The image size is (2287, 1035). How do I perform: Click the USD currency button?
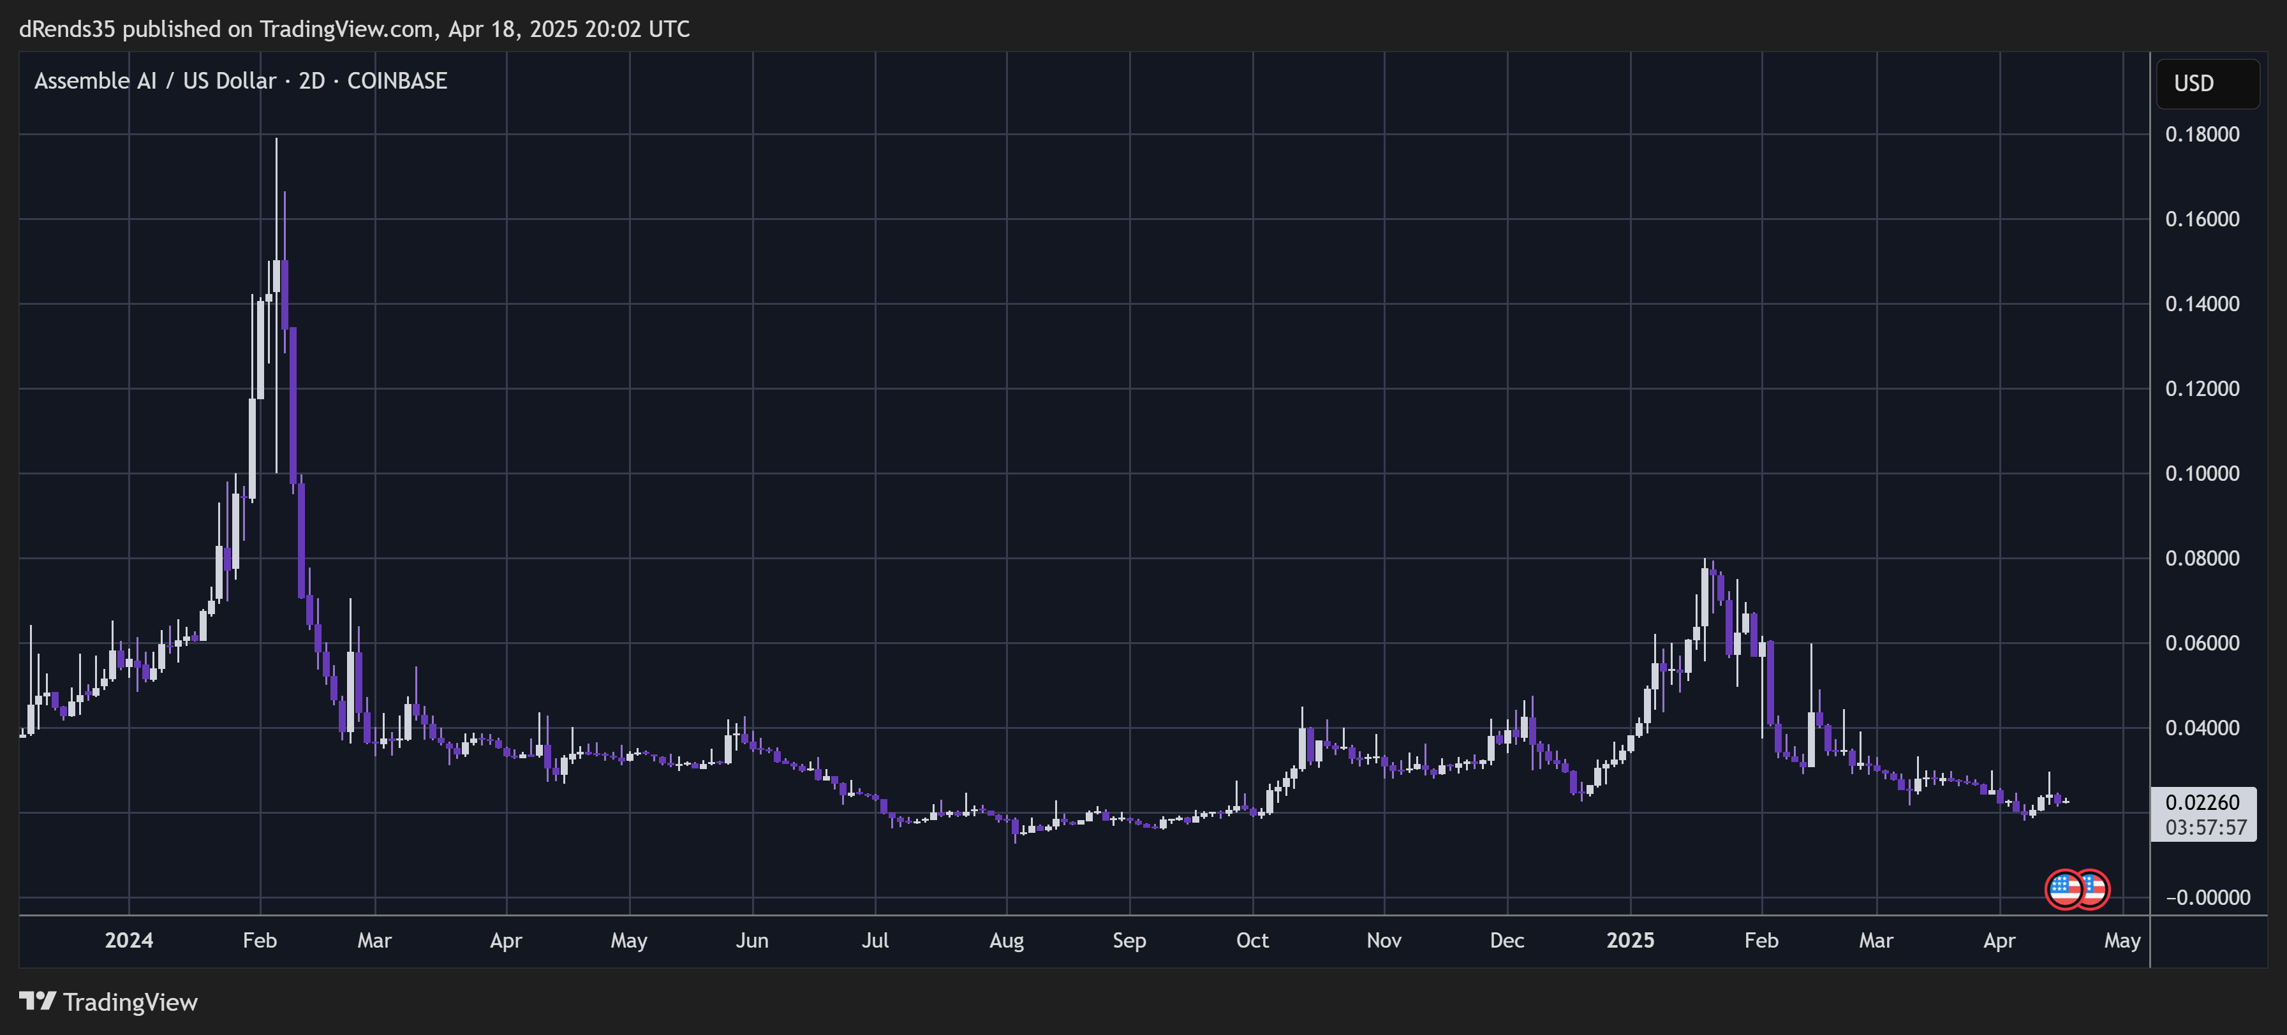[2207, 84]
